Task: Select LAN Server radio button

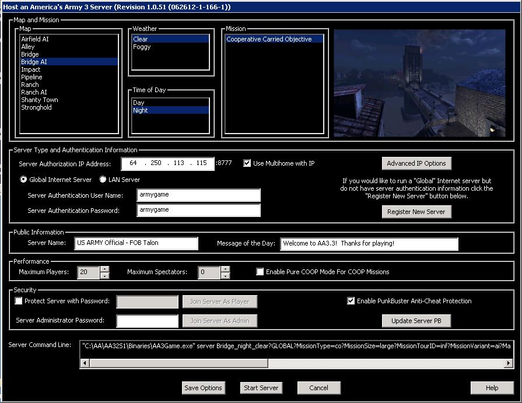Action: [103, 180]
